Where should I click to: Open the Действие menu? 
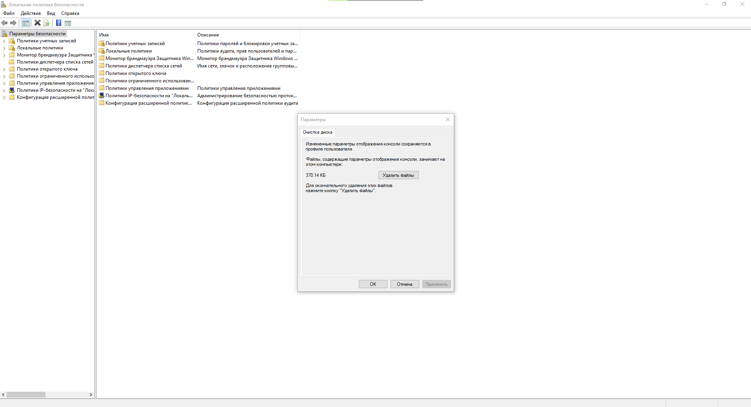point(30,13)
